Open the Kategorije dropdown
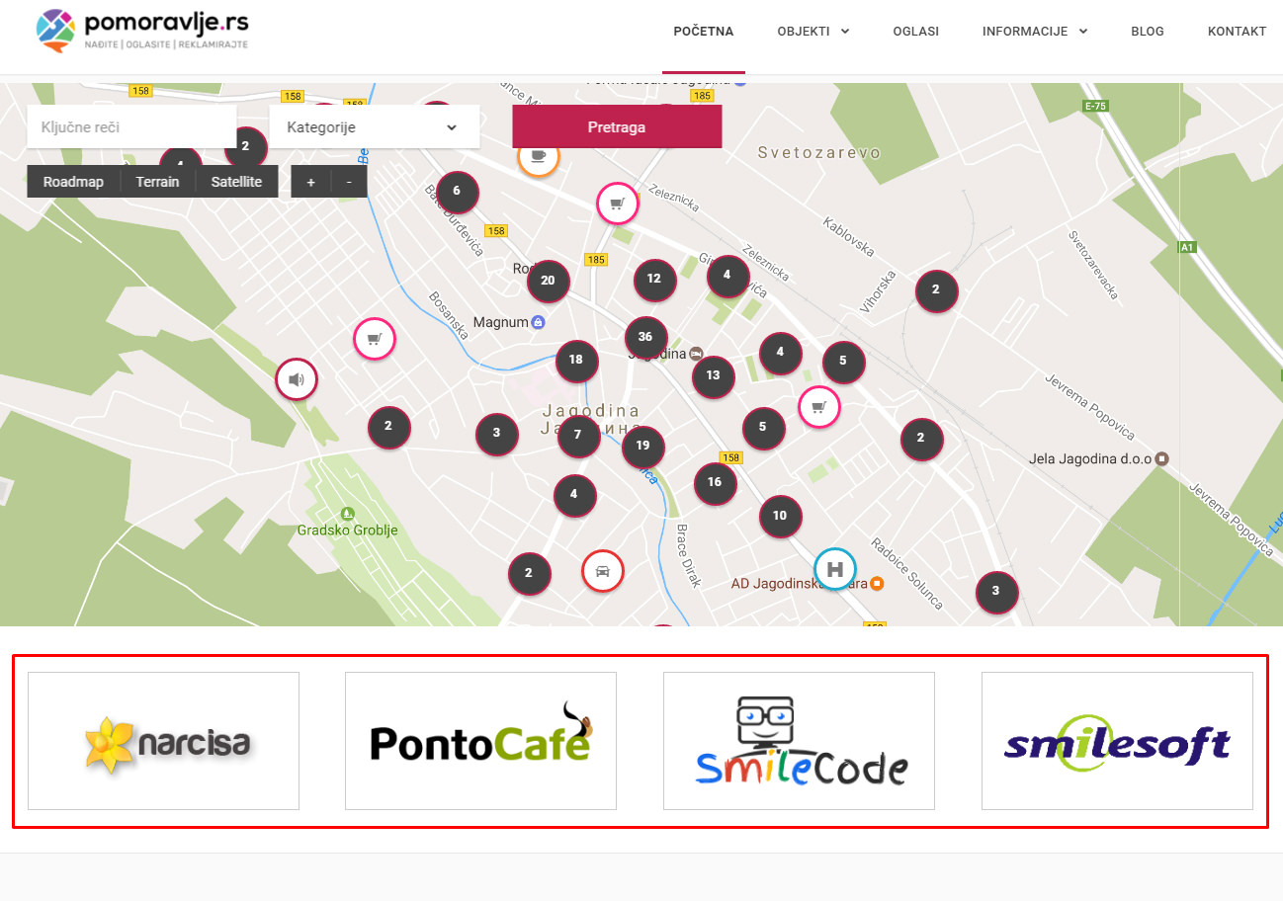Screen dimensions: 1283x901 (x=375, y=127)
